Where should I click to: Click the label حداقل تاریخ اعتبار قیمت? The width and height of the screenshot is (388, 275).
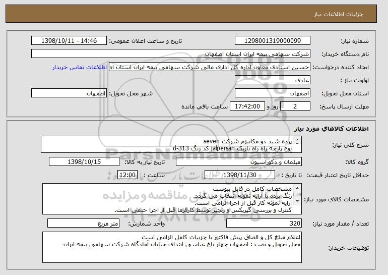tap(338, 176)
